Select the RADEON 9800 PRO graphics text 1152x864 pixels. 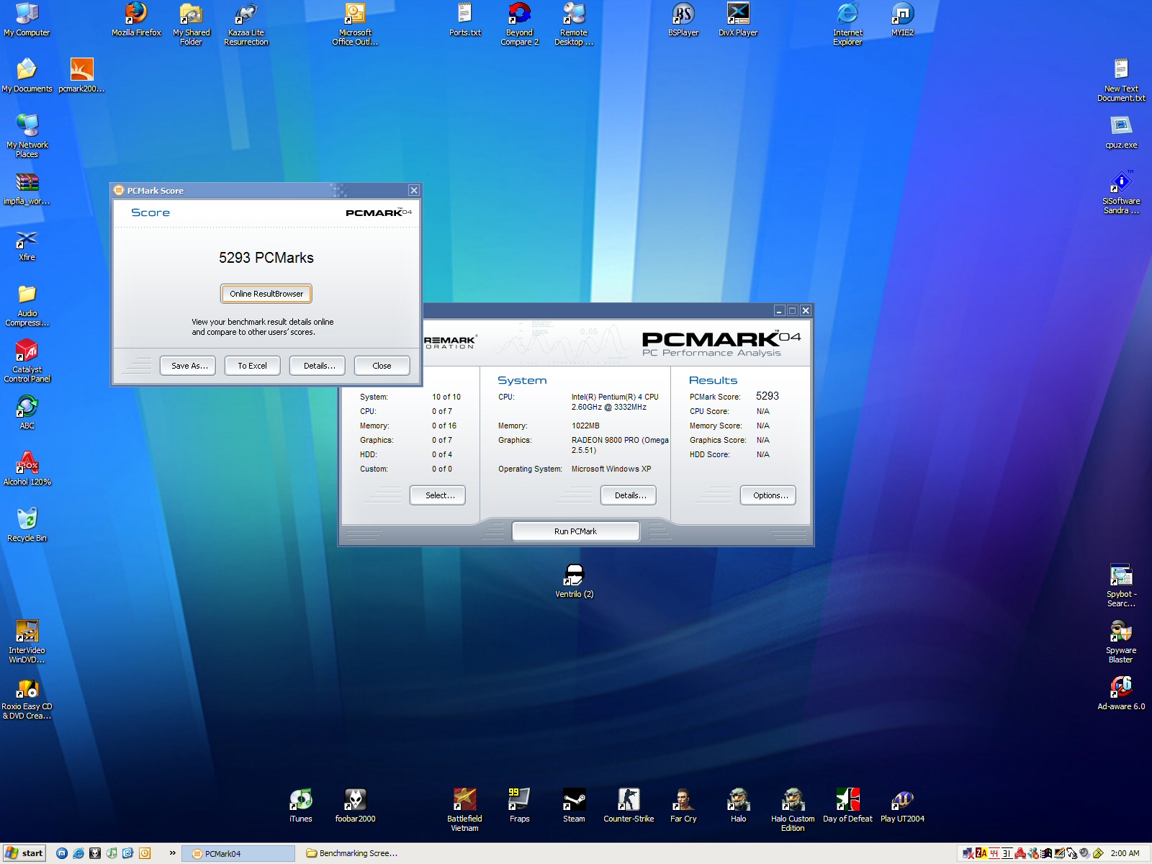[x=620, y=445]
